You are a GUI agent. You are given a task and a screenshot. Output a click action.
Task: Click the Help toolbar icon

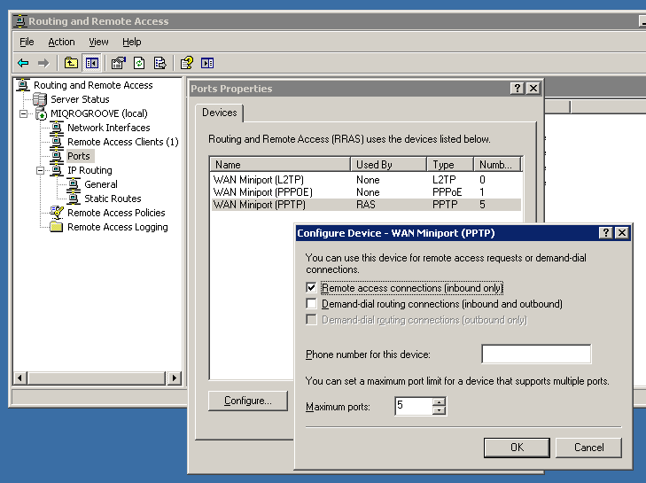coord(187,63)
